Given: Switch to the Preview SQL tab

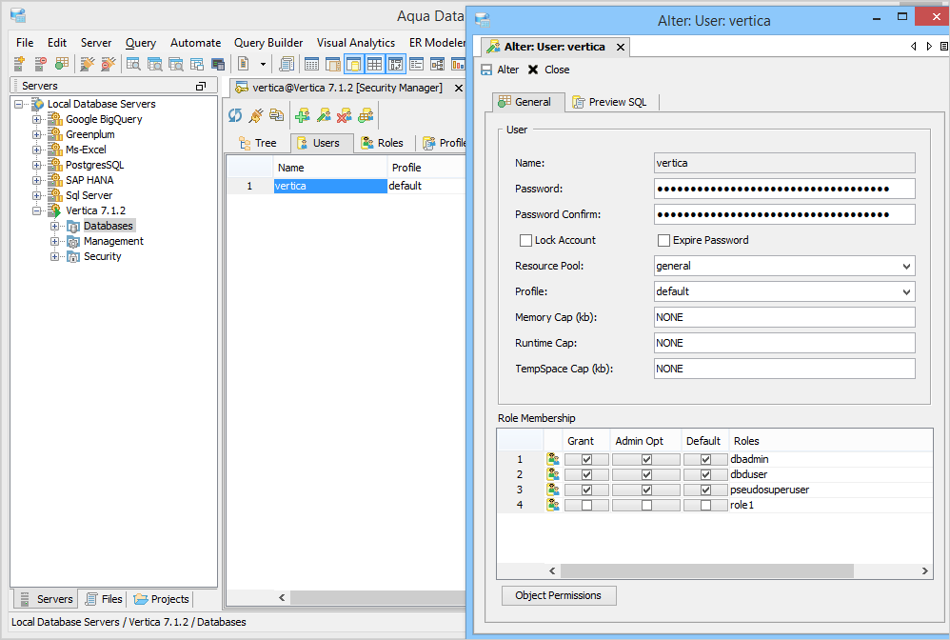Looking at the screenshot, I should [610, 102].
